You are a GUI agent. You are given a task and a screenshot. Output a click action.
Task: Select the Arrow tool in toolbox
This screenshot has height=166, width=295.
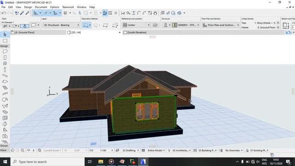pyautogui.click(x=5, y=35)
